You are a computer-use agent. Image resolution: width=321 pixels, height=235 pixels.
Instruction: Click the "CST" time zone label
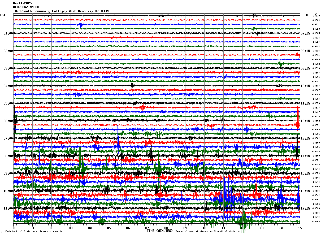pyautogui.click(x=3, y=15)
